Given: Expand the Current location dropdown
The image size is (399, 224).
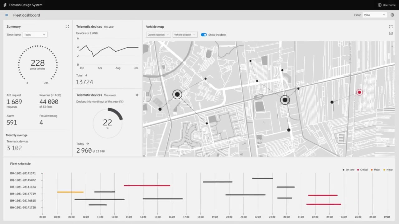Looking at the screenshot, I should pos(158,35).
